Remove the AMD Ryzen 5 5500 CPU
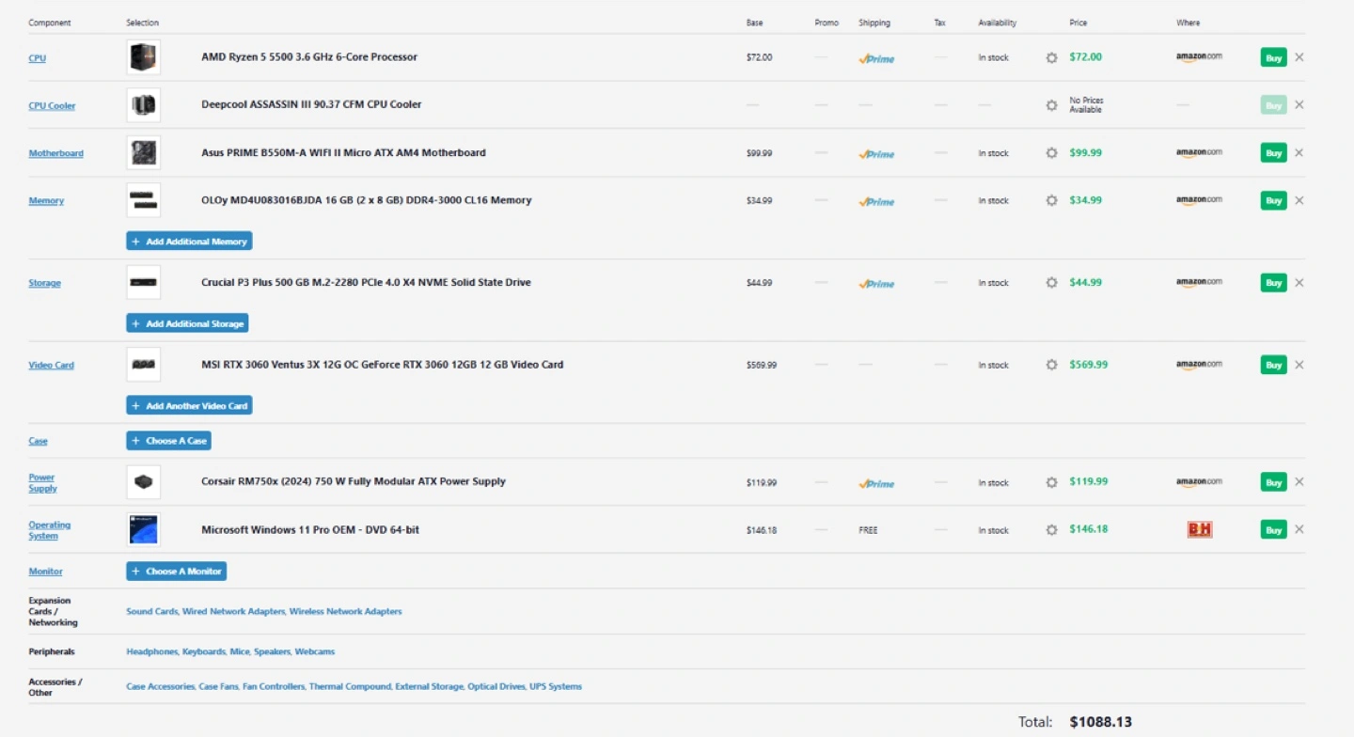 1299,57
